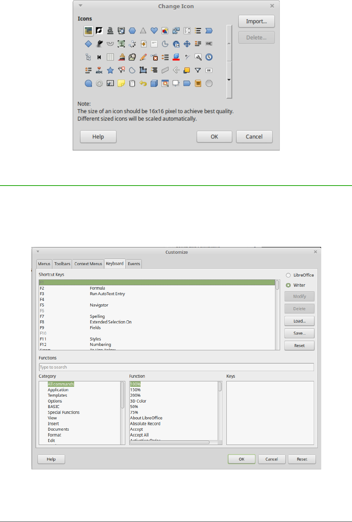Switch to the Menus tab
The height and width of the screenshot is (522, 352).
click(x=44, y=264)
